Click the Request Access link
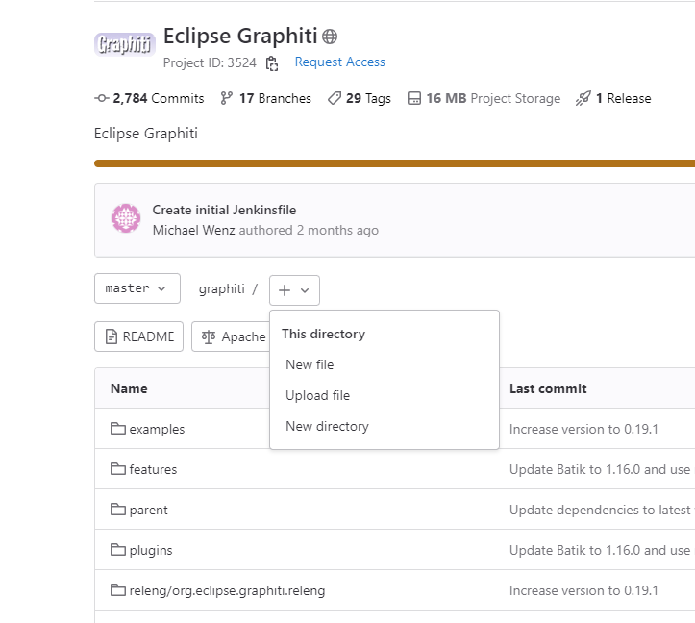695x623 pixels. click(340, 62)
